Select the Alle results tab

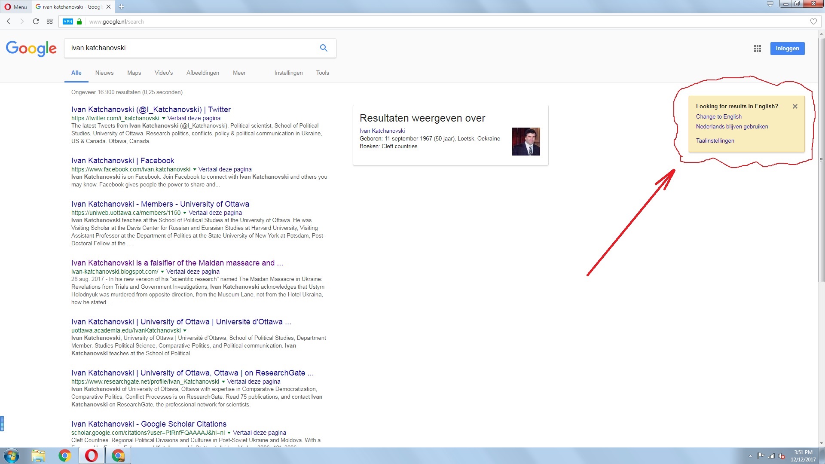click(76, 73)
